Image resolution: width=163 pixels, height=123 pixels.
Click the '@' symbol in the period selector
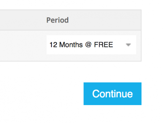[88, 45]
